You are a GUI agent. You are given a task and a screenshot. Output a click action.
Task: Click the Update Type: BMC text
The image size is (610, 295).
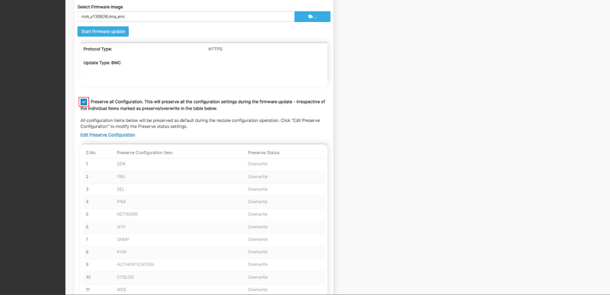(102, 63)
